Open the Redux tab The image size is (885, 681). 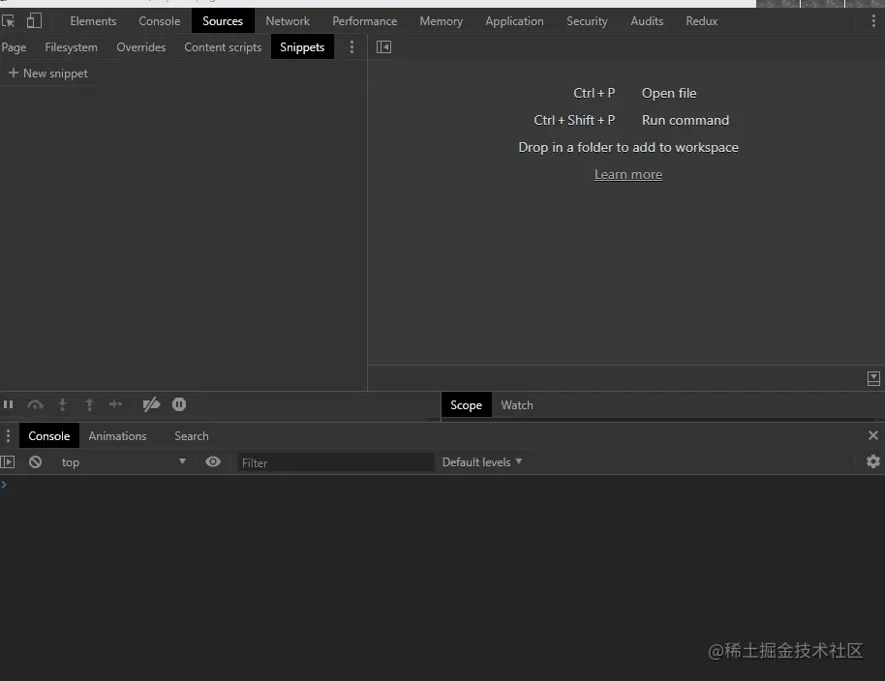click(x=702, y=21)
